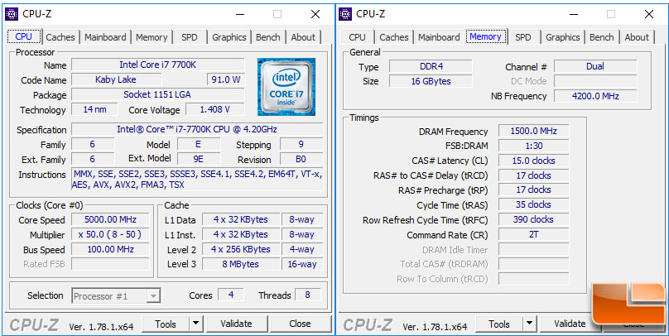Screen dimensions: 669x336
Task: Click the Revision value B0
Action: (x=301, y=159)
